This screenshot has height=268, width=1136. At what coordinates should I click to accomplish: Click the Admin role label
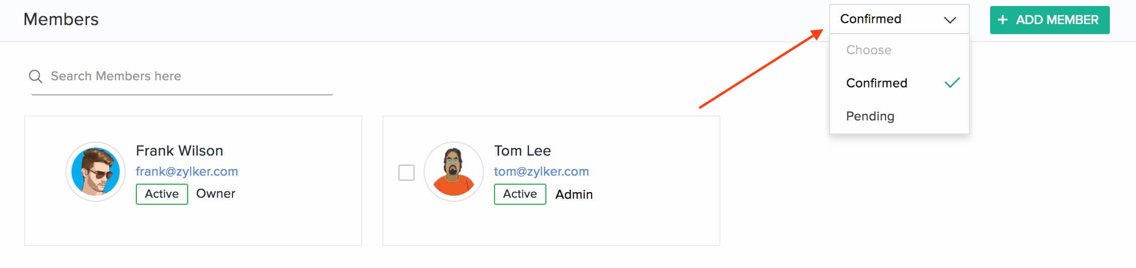tap(574, 195)
